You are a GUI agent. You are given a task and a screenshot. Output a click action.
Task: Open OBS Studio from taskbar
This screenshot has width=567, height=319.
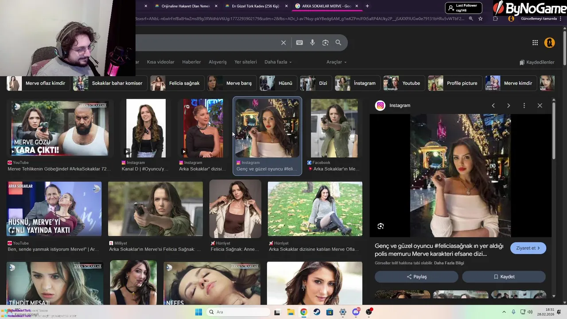369,312
